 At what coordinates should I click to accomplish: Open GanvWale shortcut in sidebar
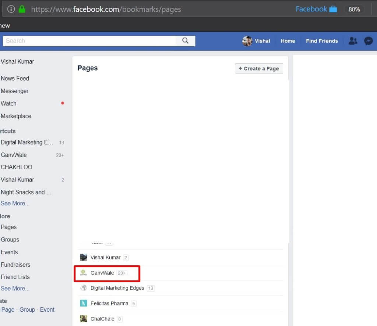(x=14, y=155)
